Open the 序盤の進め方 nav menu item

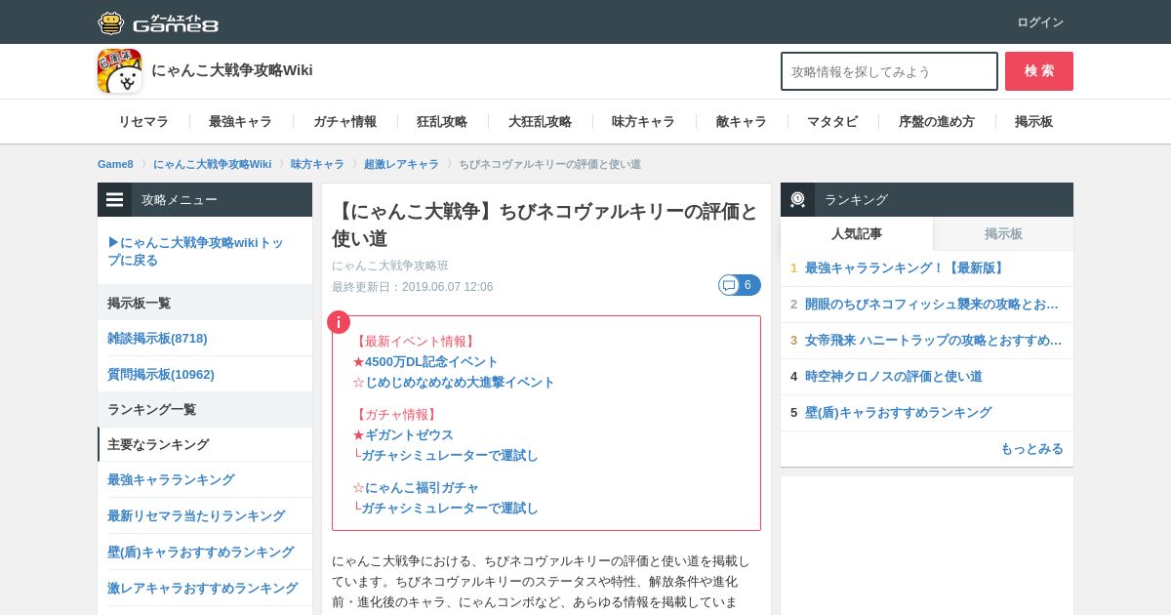[x=937, y=122]
